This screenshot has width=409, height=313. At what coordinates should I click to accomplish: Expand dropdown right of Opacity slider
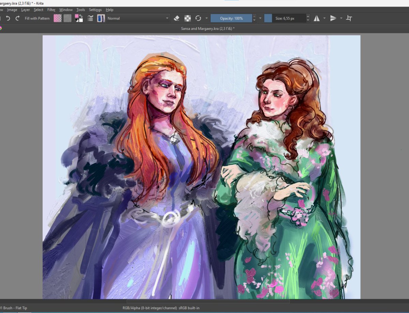pyautogui.click(x=260, y=18)
